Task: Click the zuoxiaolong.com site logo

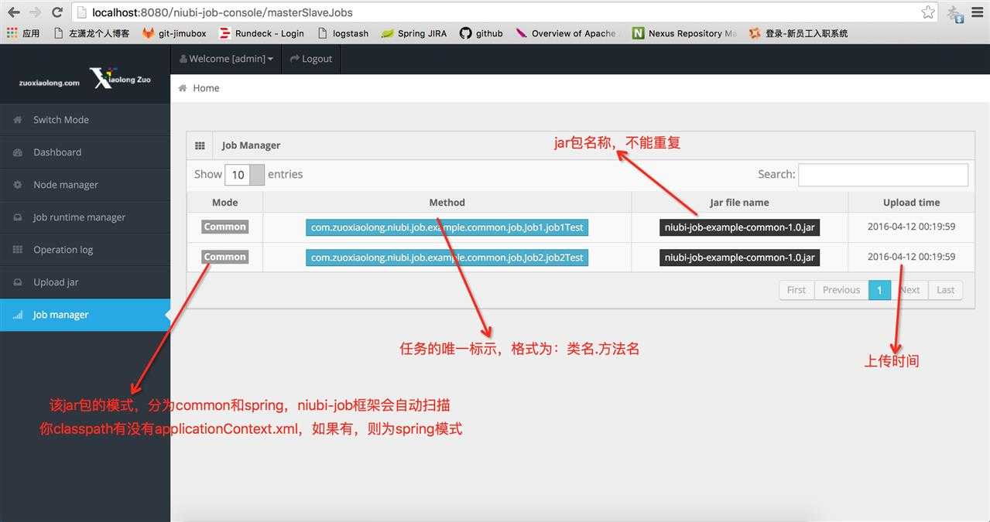Action: [x=85, y=79]
